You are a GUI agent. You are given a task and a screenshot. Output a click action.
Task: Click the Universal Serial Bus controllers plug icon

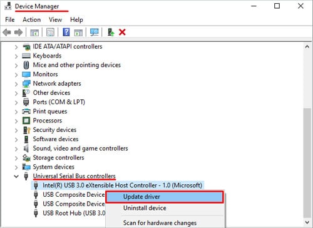click(x=26, y=176)
